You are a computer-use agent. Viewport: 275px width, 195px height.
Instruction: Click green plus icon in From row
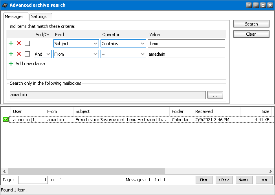pos(11,54)
